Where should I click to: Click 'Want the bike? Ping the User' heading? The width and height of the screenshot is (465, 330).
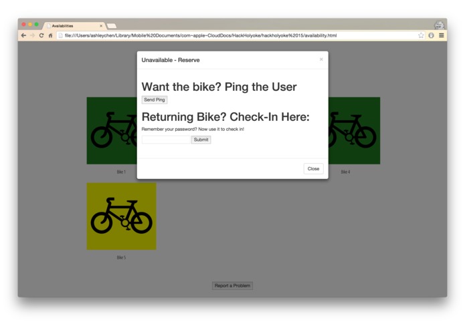tap(219, 87)
